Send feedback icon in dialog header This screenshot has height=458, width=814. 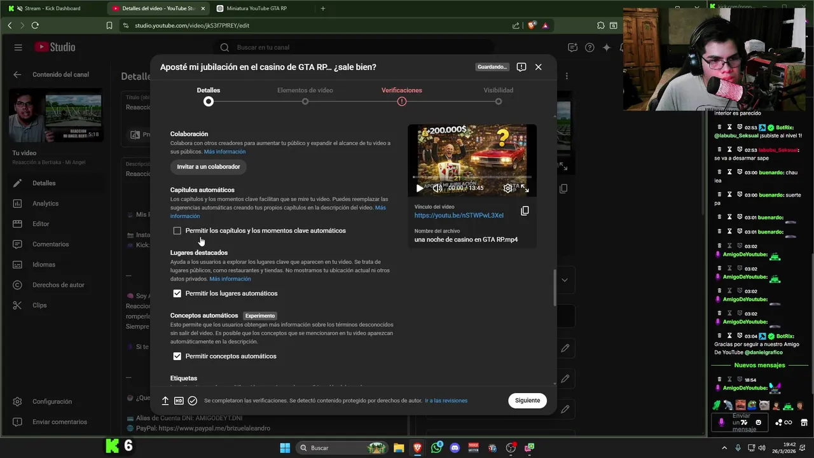coord(521,67)
